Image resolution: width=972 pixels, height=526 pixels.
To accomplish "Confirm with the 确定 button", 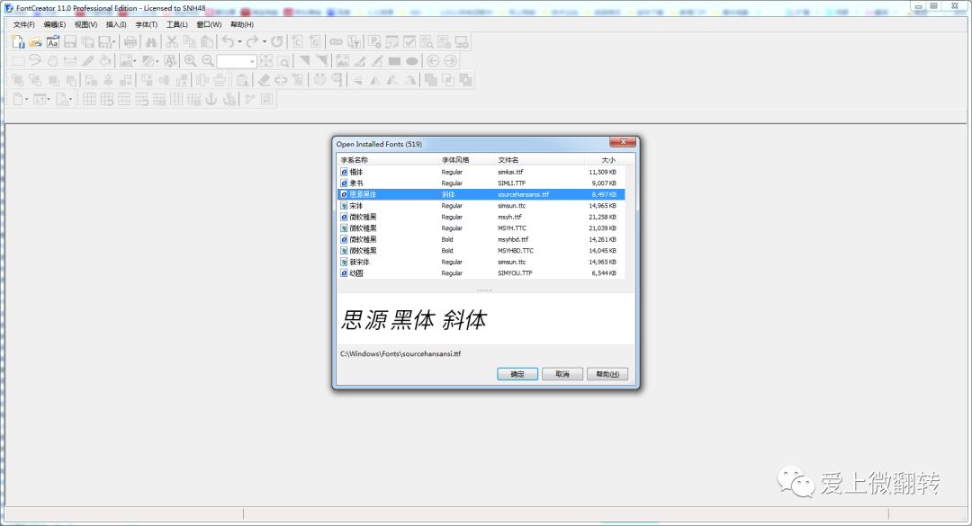I will click(517, 374).
